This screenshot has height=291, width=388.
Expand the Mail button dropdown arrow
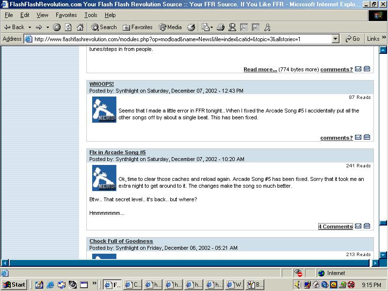pos(212,27)
